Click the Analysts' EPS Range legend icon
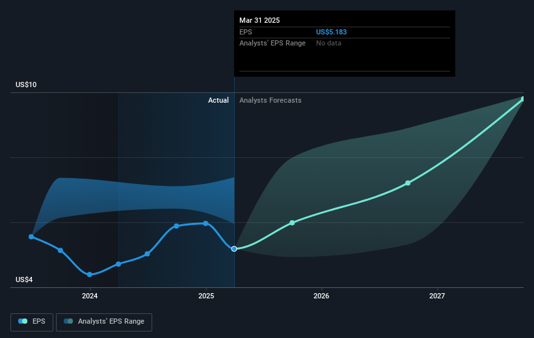This screenshot has width=534, height=338. [x=68, y=321]
